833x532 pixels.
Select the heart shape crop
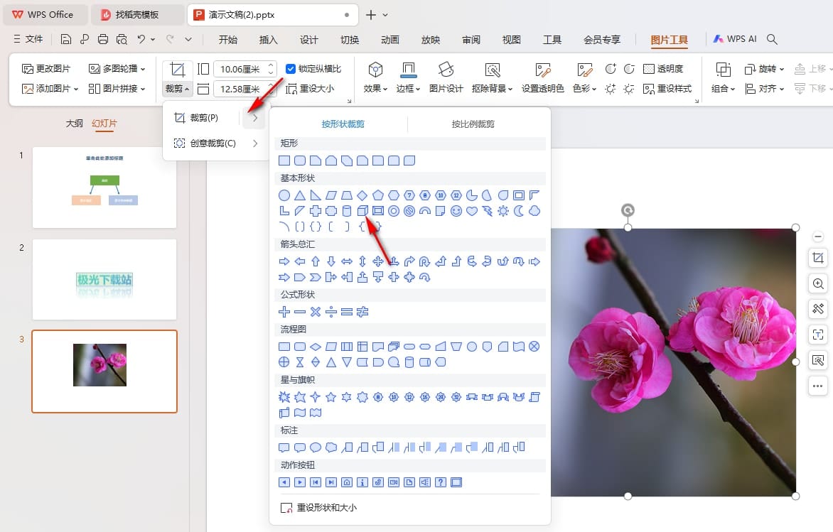click(x=472, y=212)
